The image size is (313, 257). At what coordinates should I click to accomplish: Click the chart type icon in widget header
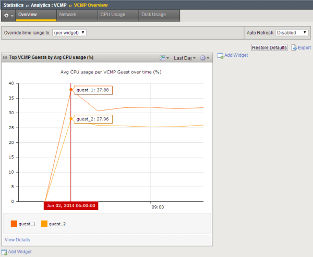[163, 58]
